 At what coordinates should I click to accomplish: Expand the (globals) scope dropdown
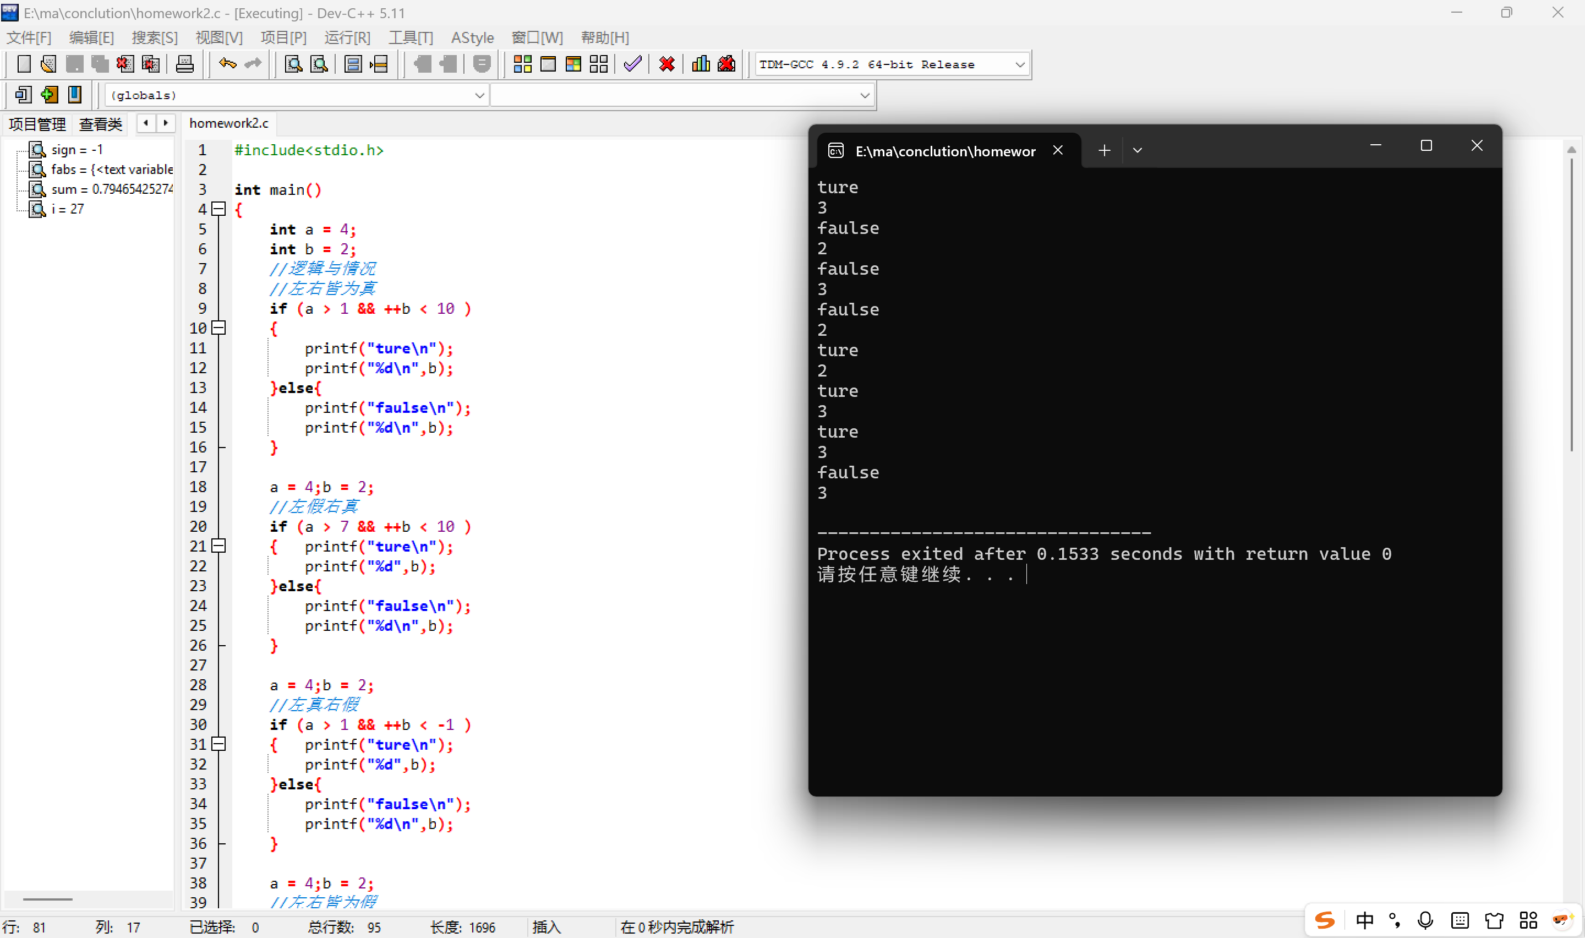tap(479, 95)
